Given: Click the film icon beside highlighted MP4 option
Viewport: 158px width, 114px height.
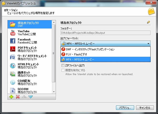Looking at the screenshot, I should point(63,59).
